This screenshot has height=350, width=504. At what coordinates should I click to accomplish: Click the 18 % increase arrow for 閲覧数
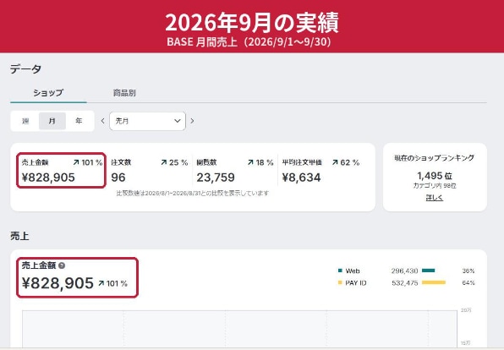pyautogui.click(x=250, y=162)
